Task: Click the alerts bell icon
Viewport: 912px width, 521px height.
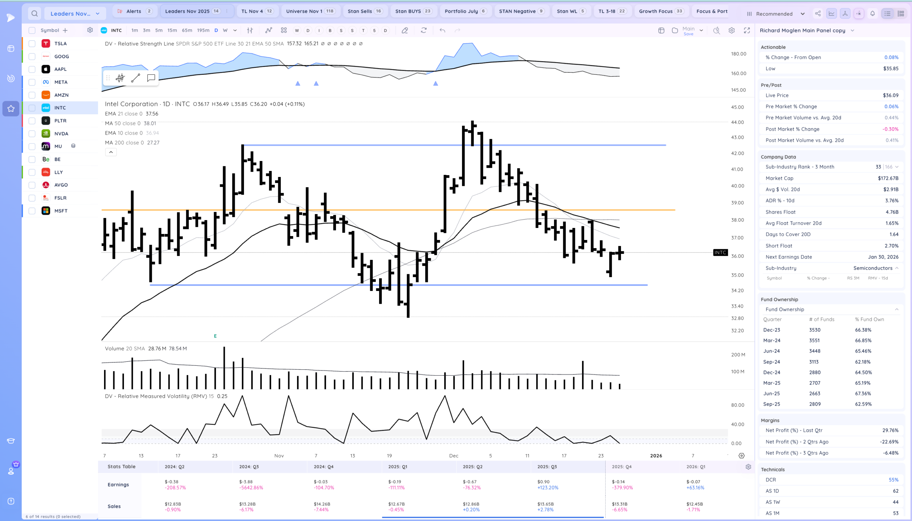Action: (872, 14)
